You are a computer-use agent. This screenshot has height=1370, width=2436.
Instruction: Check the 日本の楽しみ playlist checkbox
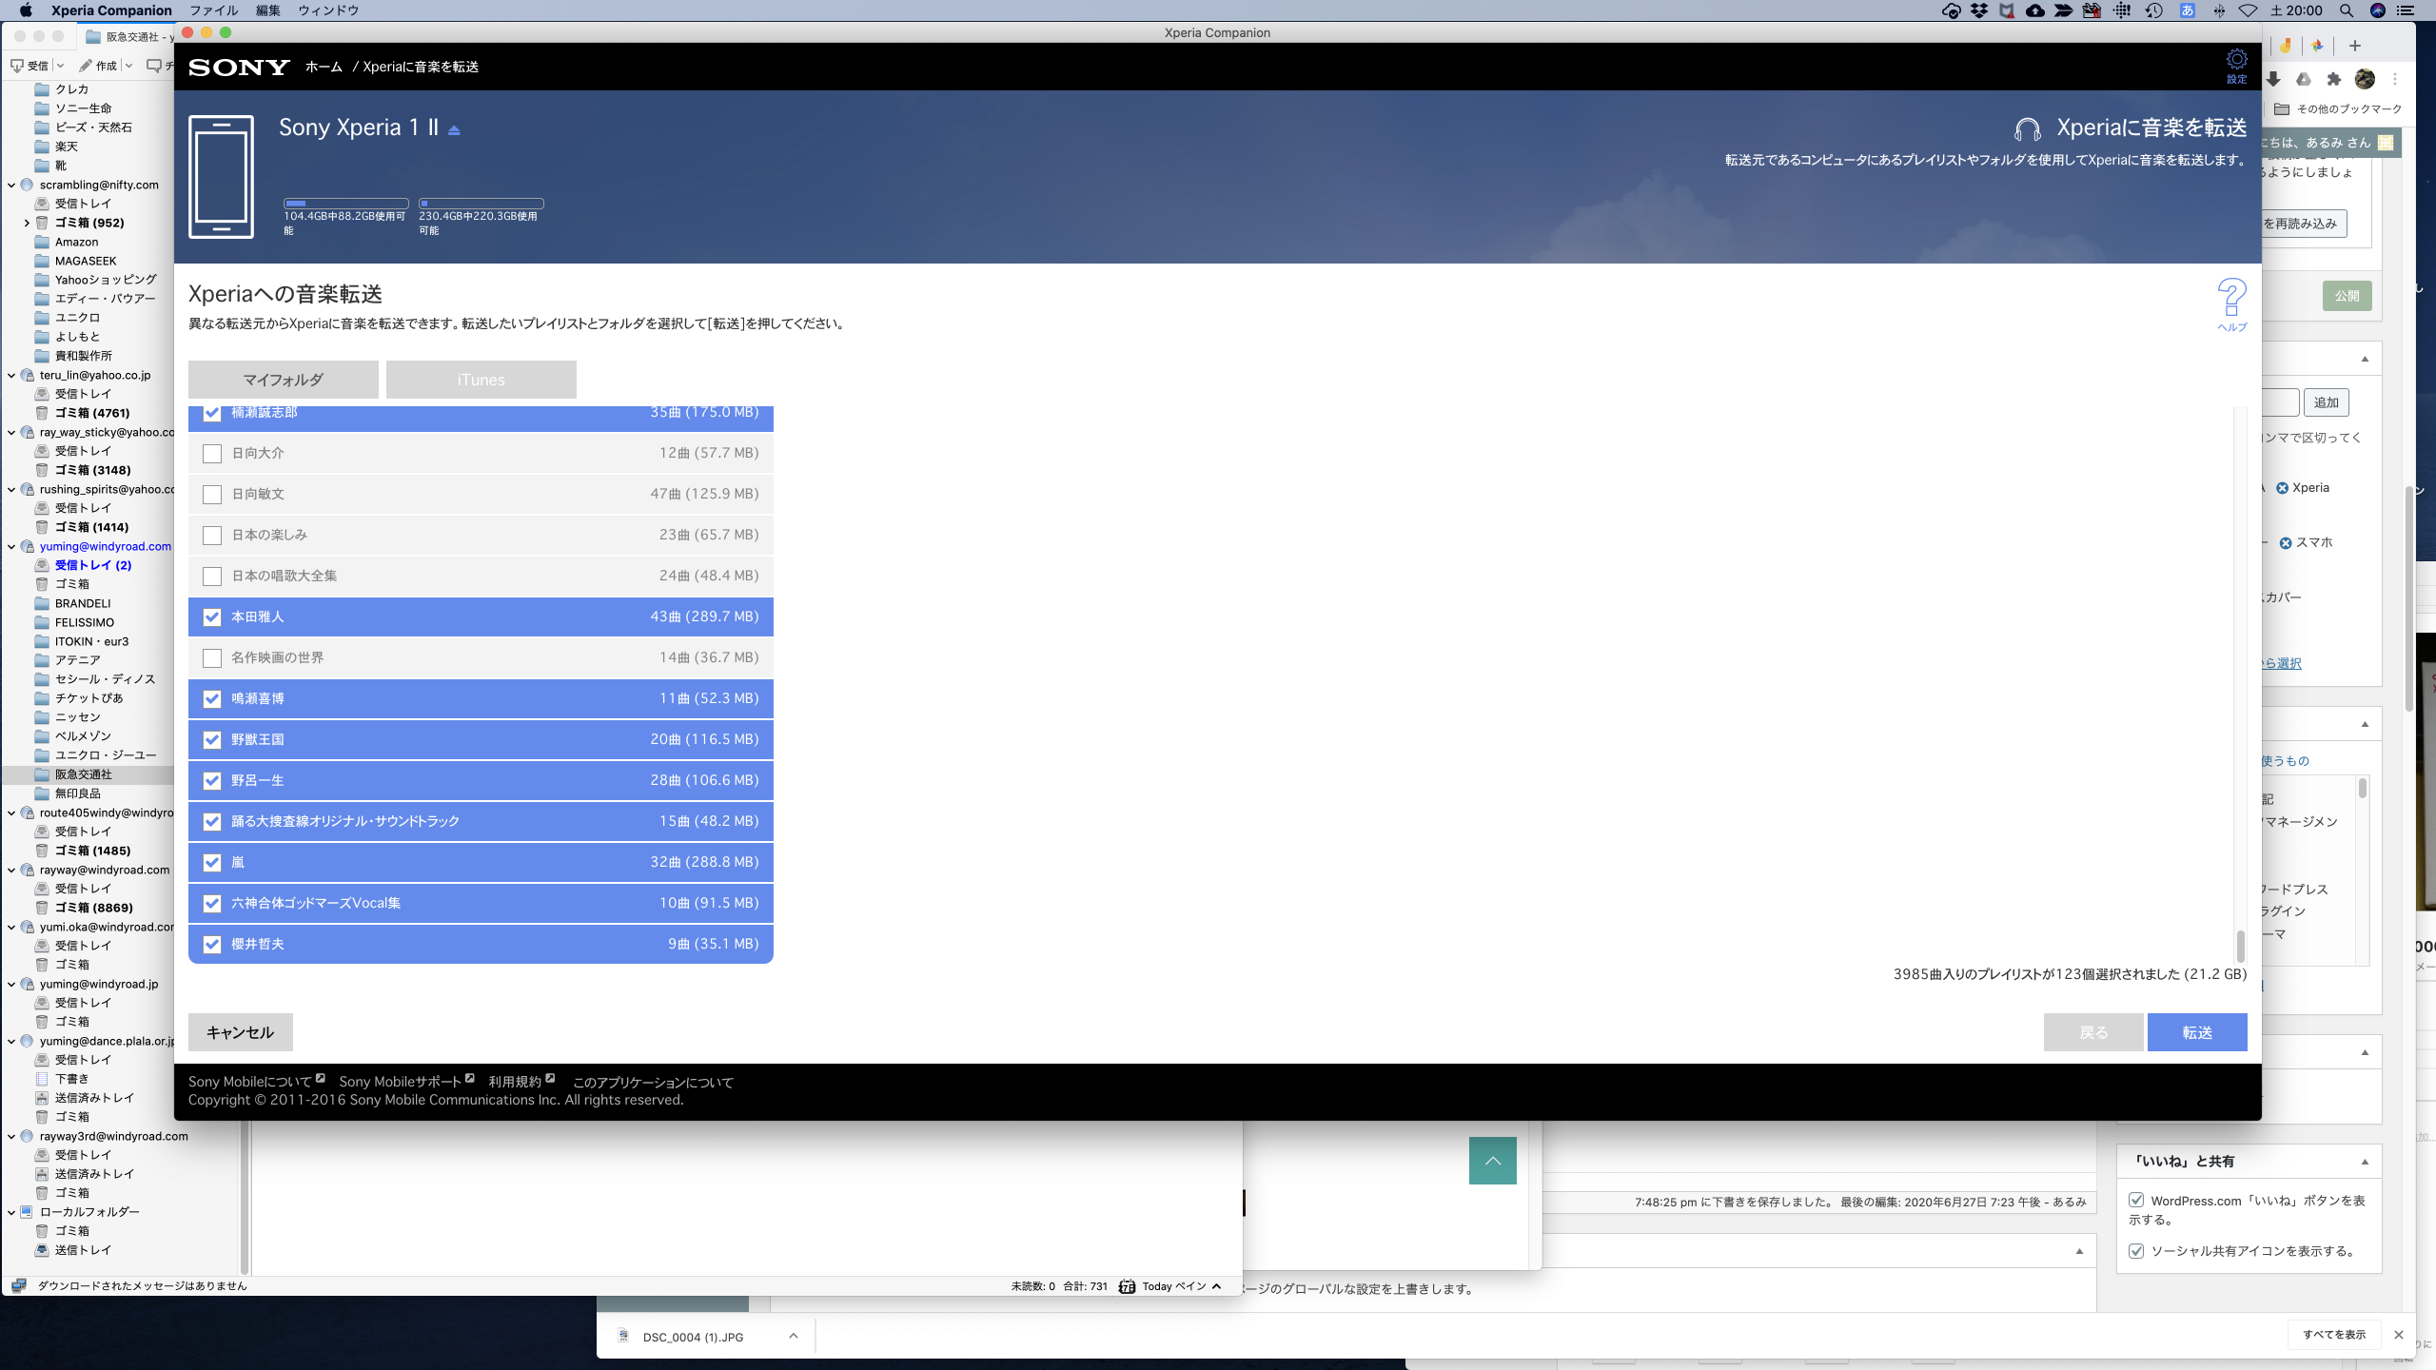212,536
